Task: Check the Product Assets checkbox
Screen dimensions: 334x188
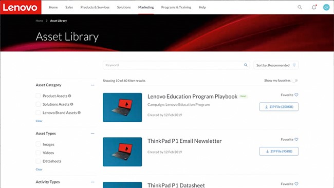Action: (38, 96)
